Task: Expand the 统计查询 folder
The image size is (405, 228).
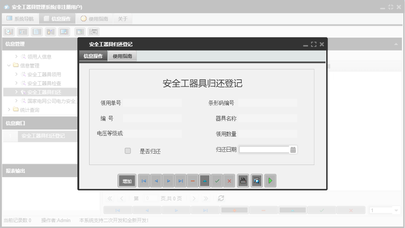Action: (8, 109)
